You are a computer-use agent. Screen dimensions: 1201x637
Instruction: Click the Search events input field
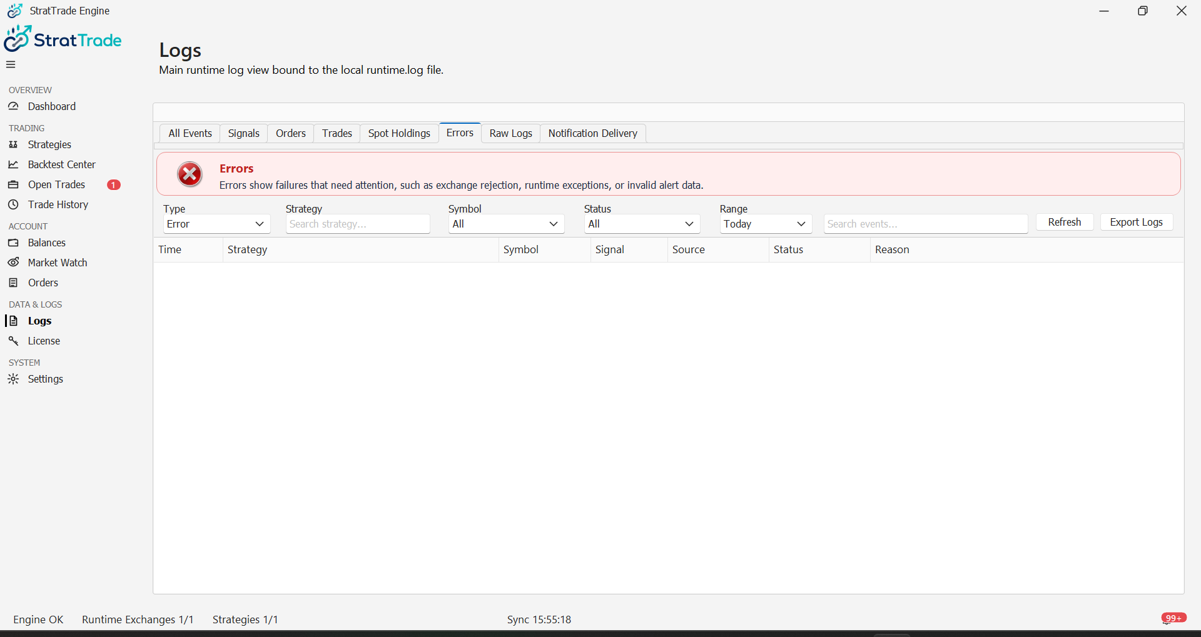tap(926, 224)
